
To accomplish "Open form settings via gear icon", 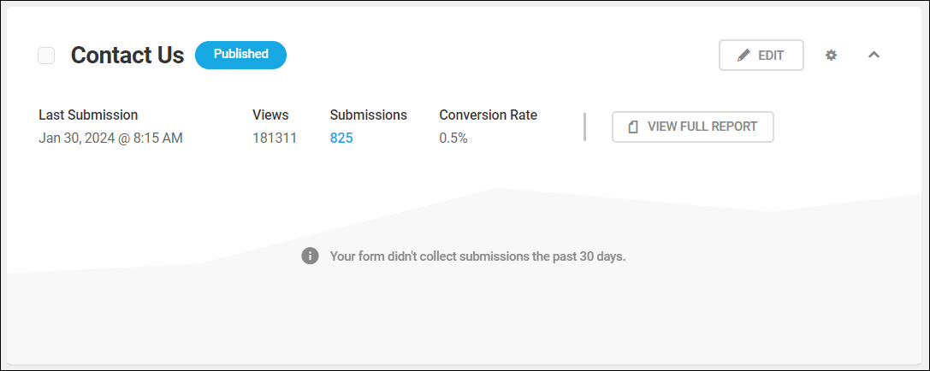I will click(x=831, y=55).
